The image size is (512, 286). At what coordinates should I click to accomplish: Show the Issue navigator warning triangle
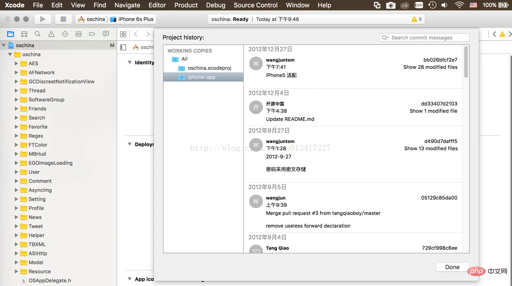[x=51, y=34]
